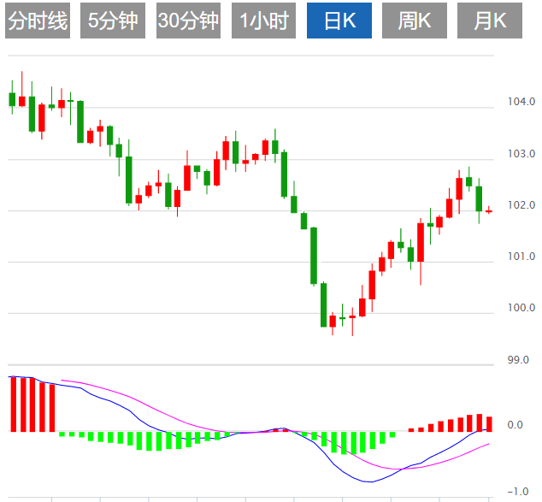This screenshot has height=502, width=542.
Task: Select the 日K daily candlestick tab
Action: 339,21
